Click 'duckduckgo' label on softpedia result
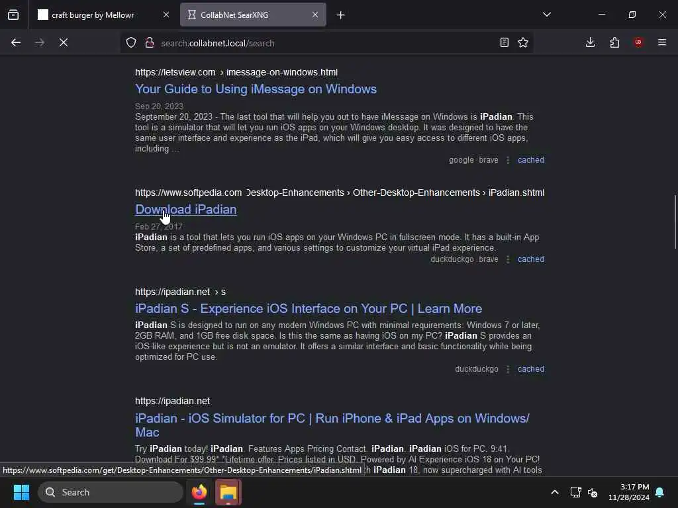 coord(452,259)
